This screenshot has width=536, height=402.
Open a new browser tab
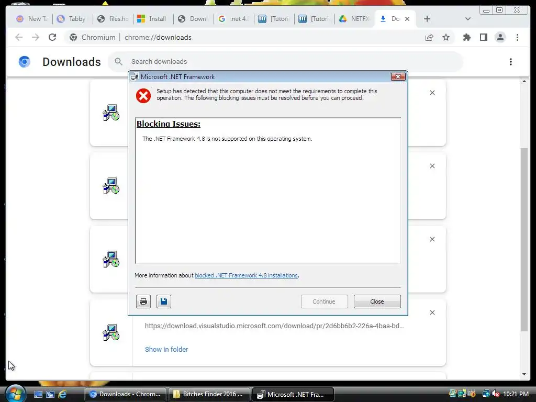coord(427,19)
